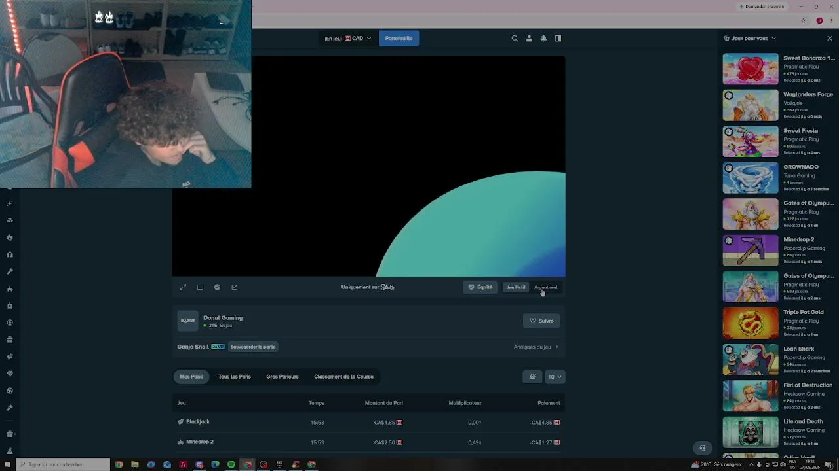Open File Explorer from the taskbar
The width and height of the screenshot is (839, 471).
[x=135, y=464]
